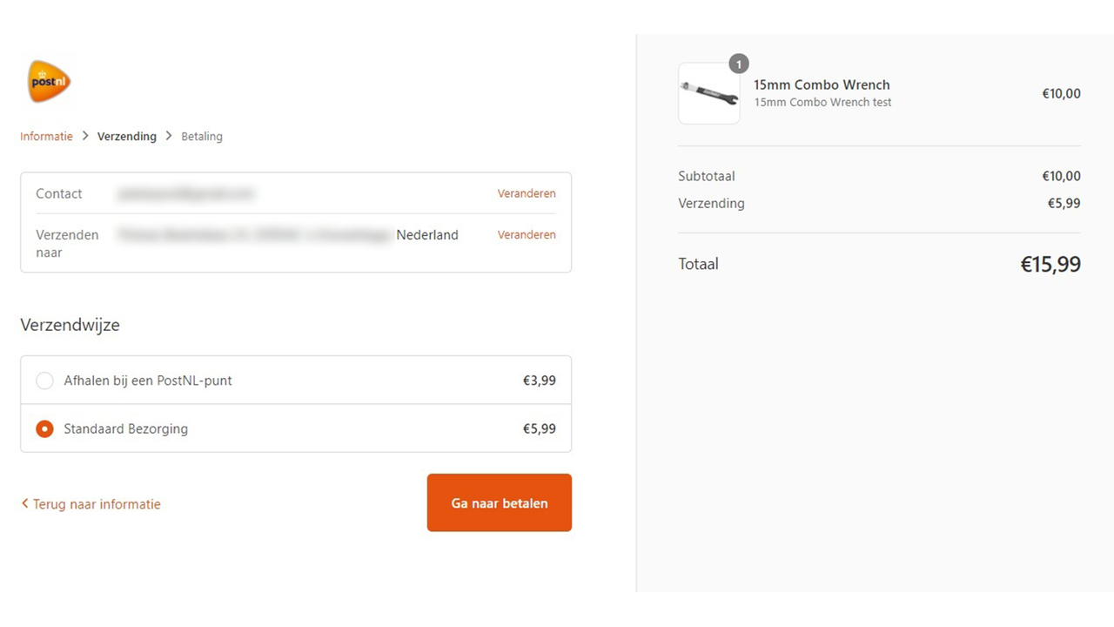Click the PostNL logo
Image resolution: width=1114 pixels, height=627 pixels.
point(48,81)
